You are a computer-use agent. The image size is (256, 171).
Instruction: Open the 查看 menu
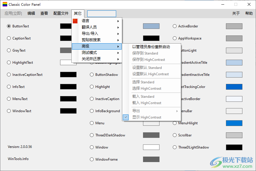click(44, 13)
